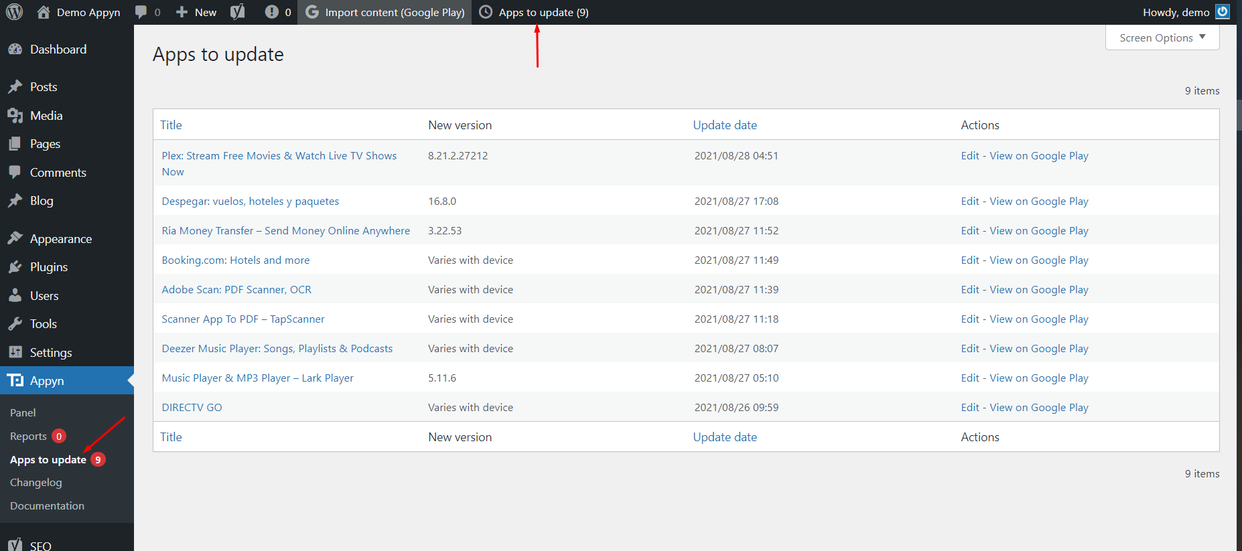The height and width of the screenshot is (551, 1242).
Task: View Adobe Scan on Google Play
Action: click(x=1039, y=290)
